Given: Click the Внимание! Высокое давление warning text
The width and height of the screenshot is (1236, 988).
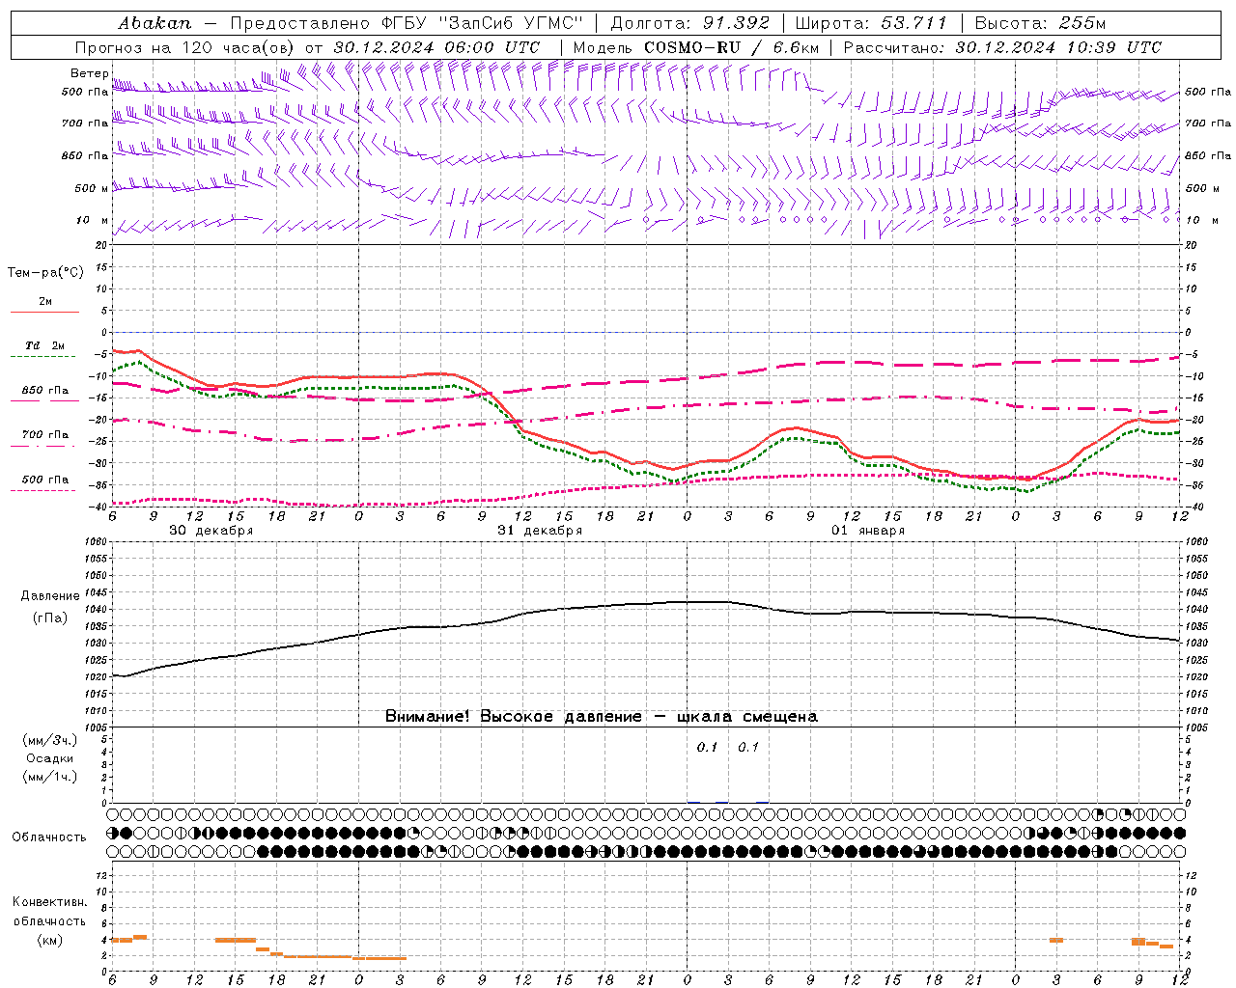Looking at the screenshot, I should point(602,717).
